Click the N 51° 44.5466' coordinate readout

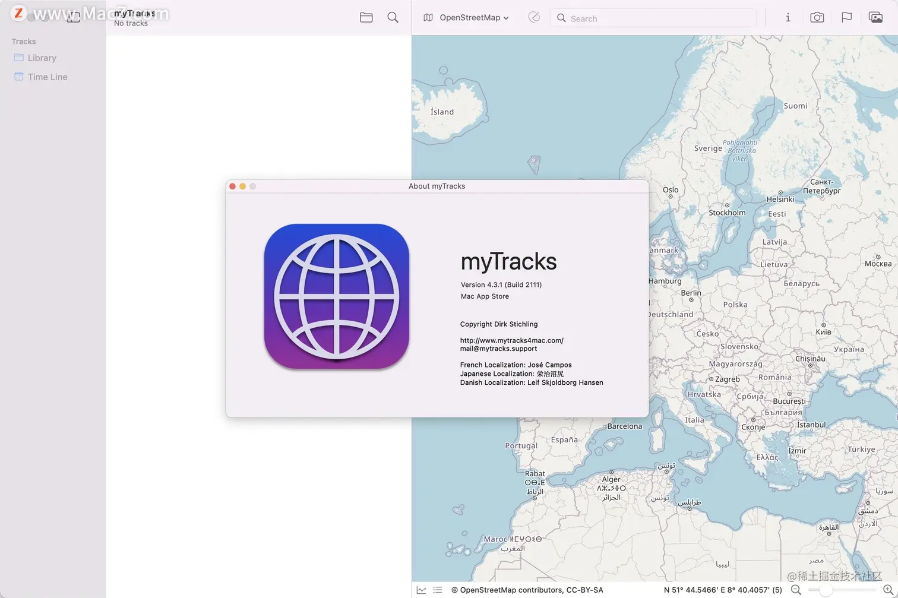(723, 590)
